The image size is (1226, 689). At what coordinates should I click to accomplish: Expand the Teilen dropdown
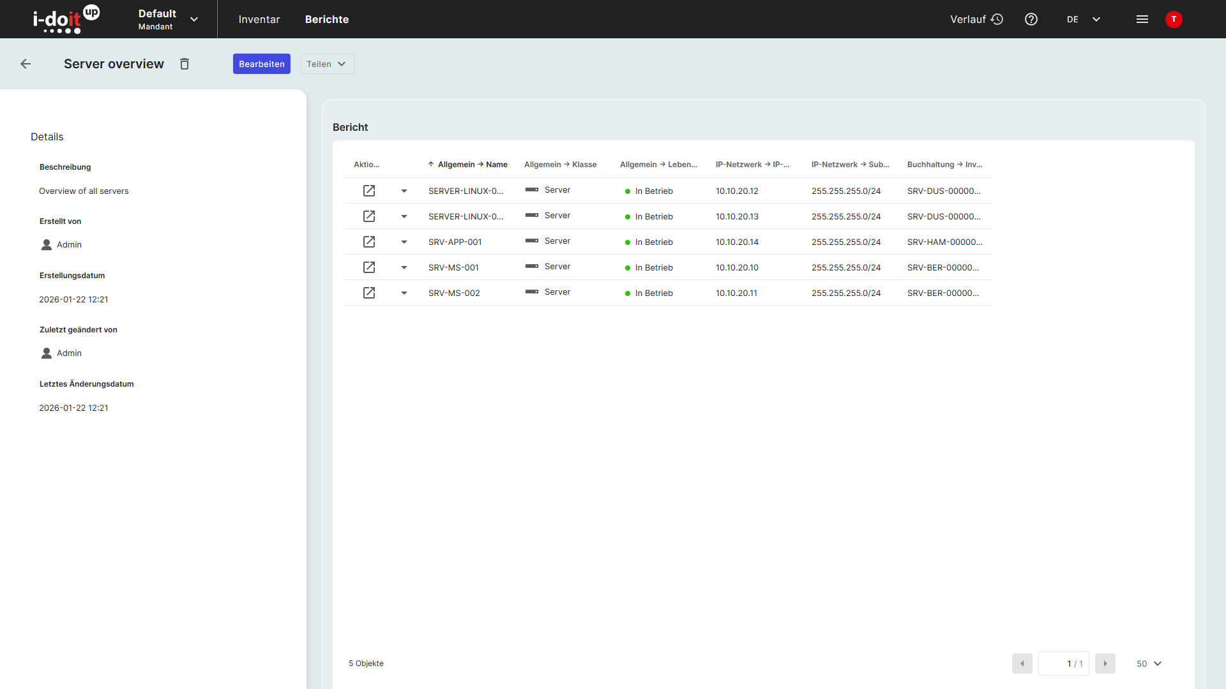[327, 64]
